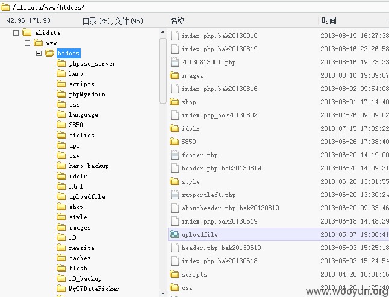Screen dimensions: 389x297
Task: Click the flash folder icon
Action: coord(61,268)
